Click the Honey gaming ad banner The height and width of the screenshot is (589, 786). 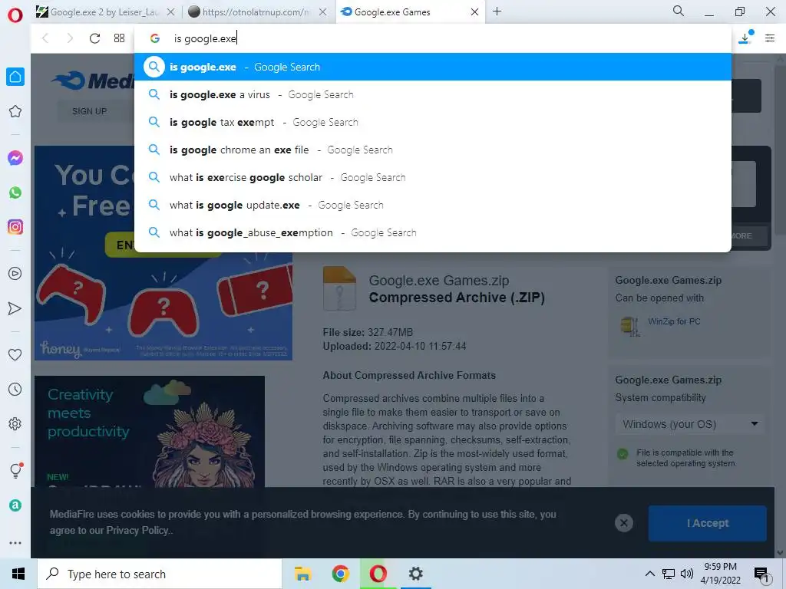point(163,253)
